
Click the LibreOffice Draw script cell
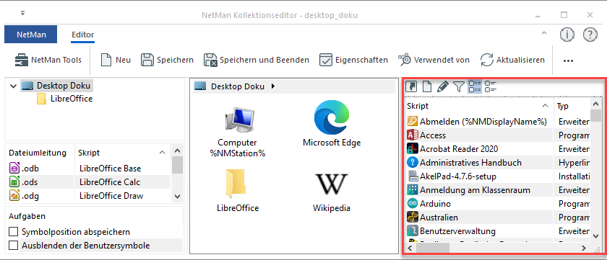pyautogui.click(x=111, y=196)
